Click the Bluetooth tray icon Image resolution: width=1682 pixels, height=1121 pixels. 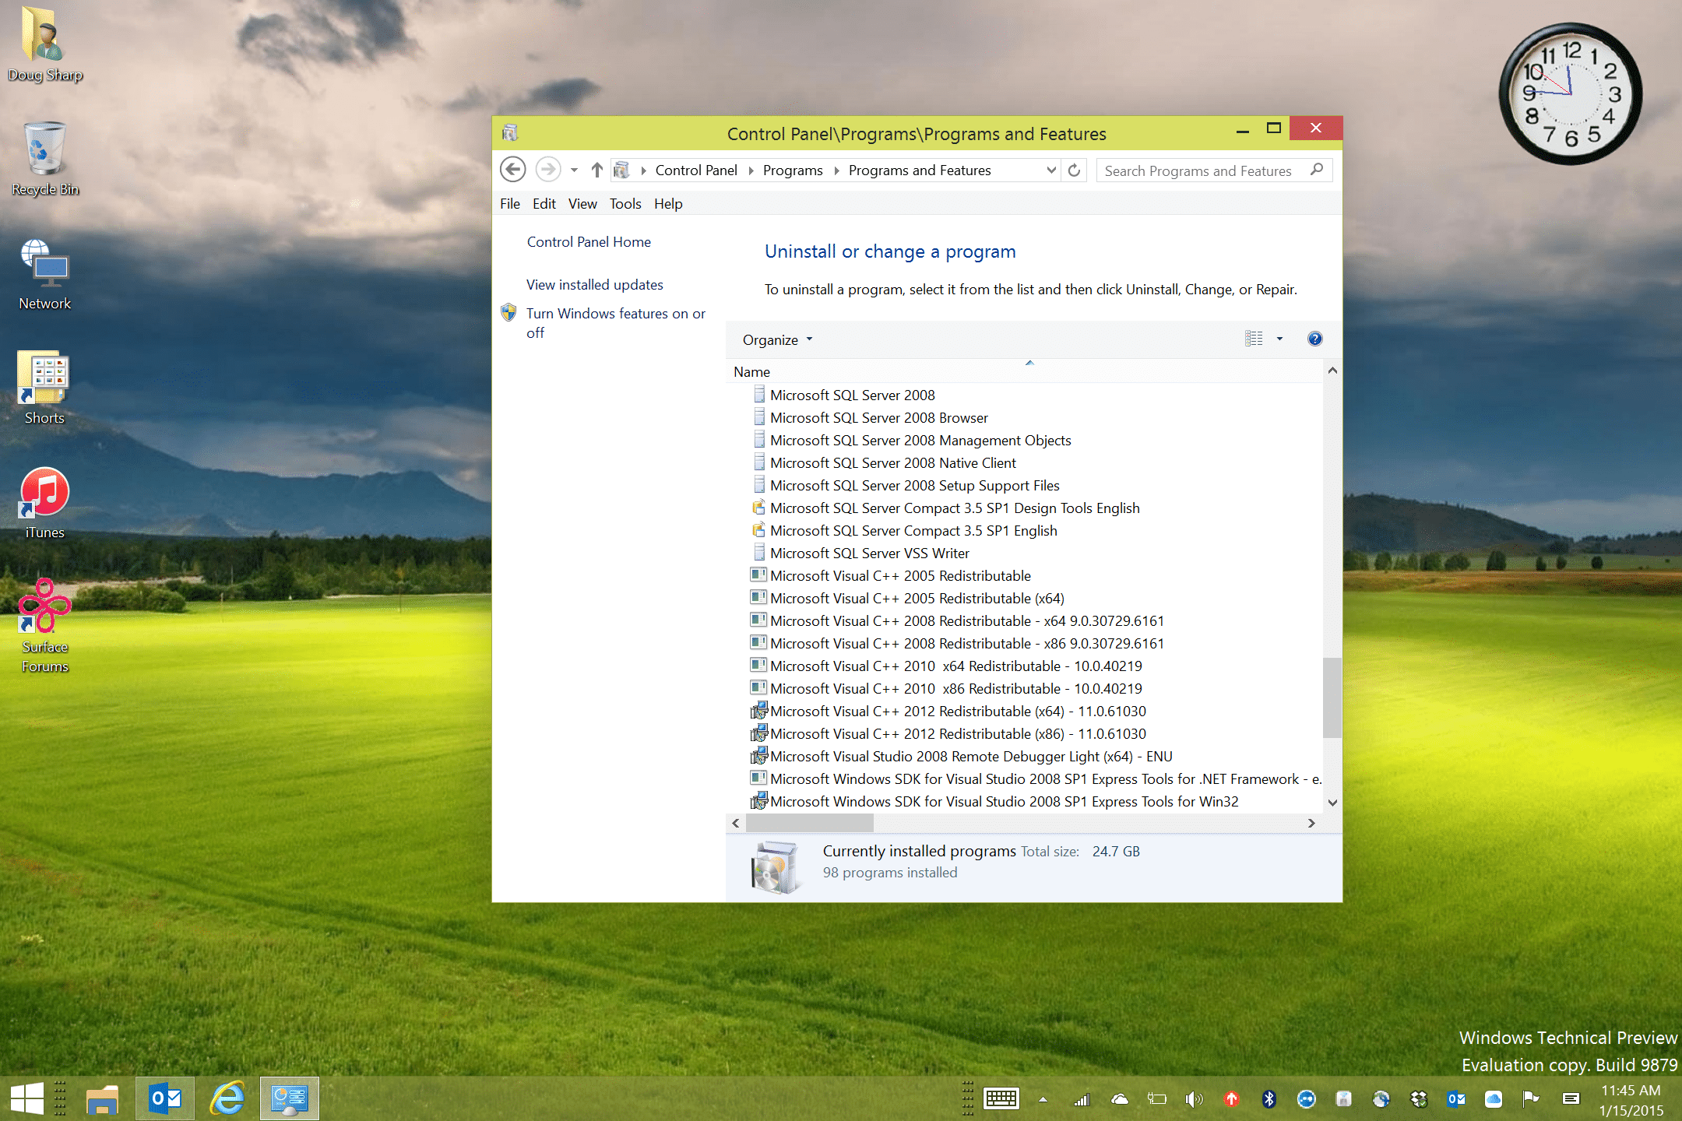click(1269, 1099)
